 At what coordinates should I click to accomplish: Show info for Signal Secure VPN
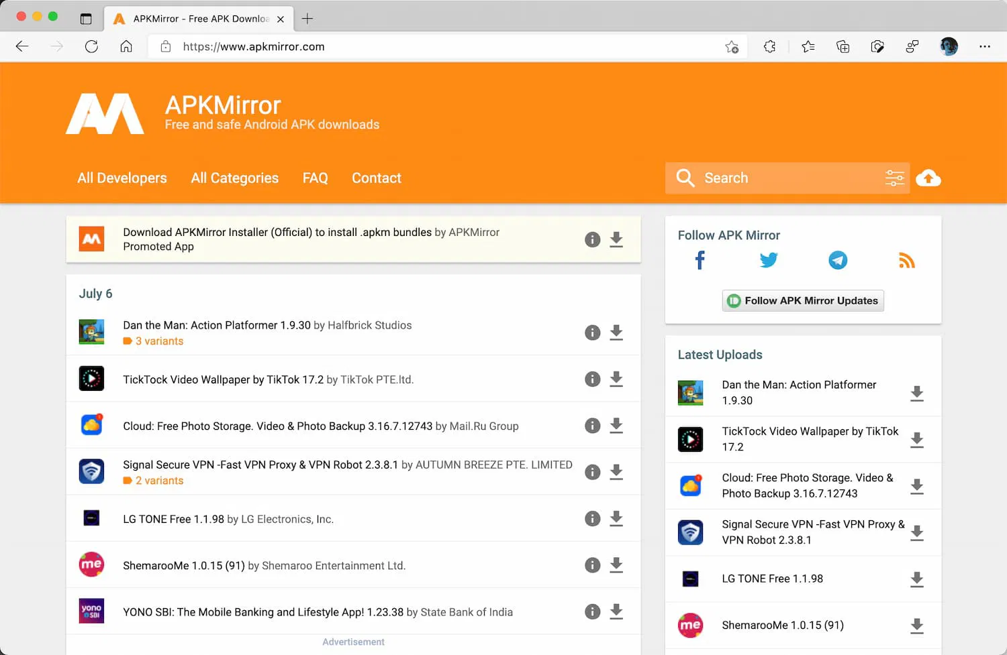click(x=592, y=472)
